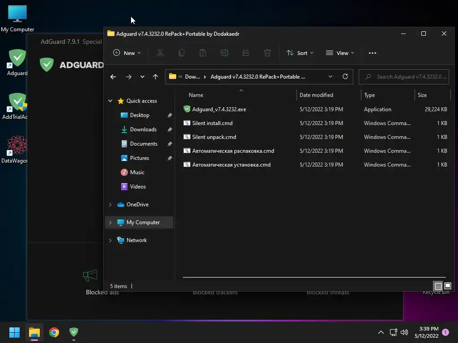Open the volume control in the system tray
The width and height of the screenshot is (458, 343).
[404, 332]
